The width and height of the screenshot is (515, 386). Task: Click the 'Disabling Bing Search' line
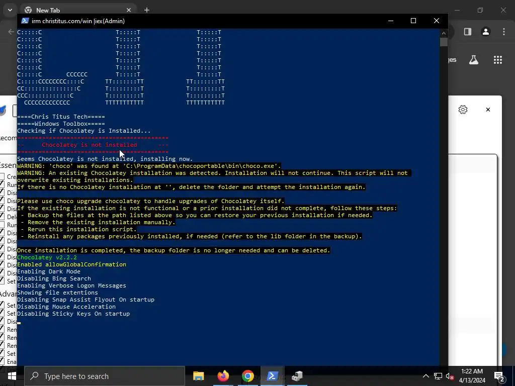click(x=54, y=278)
